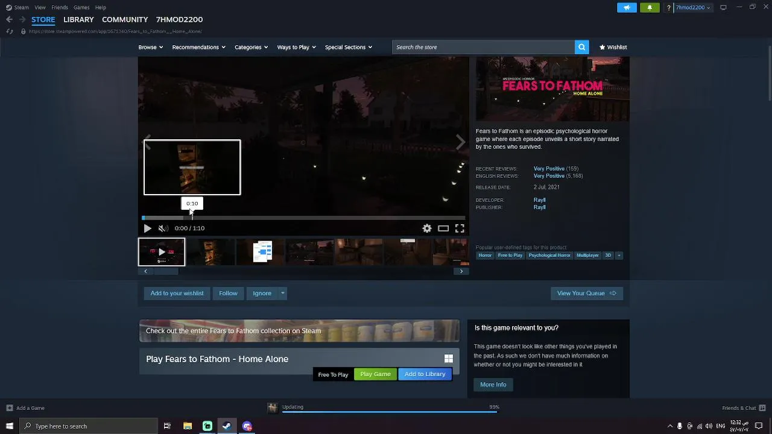Open the View menu
The image size is (772, 434).
tap(40, 7)
